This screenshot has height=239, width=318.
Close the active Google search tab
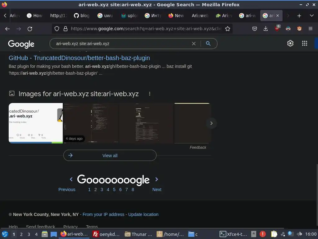[278, 16]
